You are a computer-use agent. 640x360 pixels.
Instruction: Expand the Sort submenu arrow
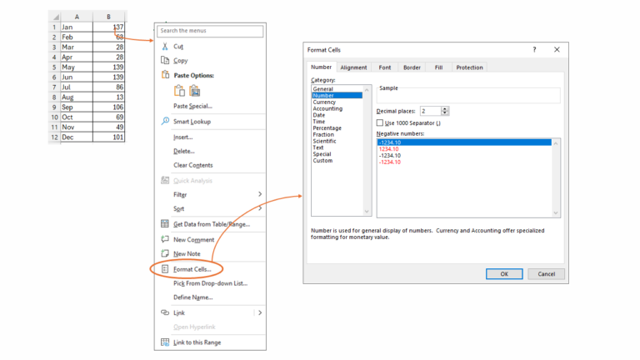(x=259, y=208)
